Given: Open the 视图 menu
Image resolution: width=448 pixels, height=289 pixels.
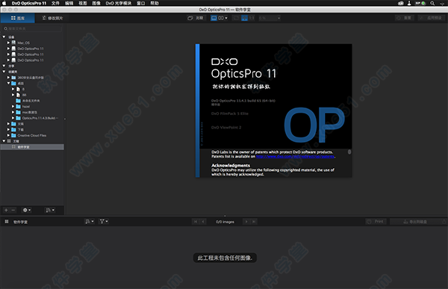Looking at the screenshot, I should click(83, 3).
